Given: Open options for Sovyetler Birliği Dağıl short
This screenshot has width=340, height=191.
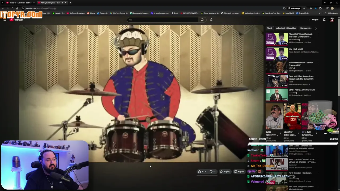Looking at the screenshot, I should coord(298,133).
